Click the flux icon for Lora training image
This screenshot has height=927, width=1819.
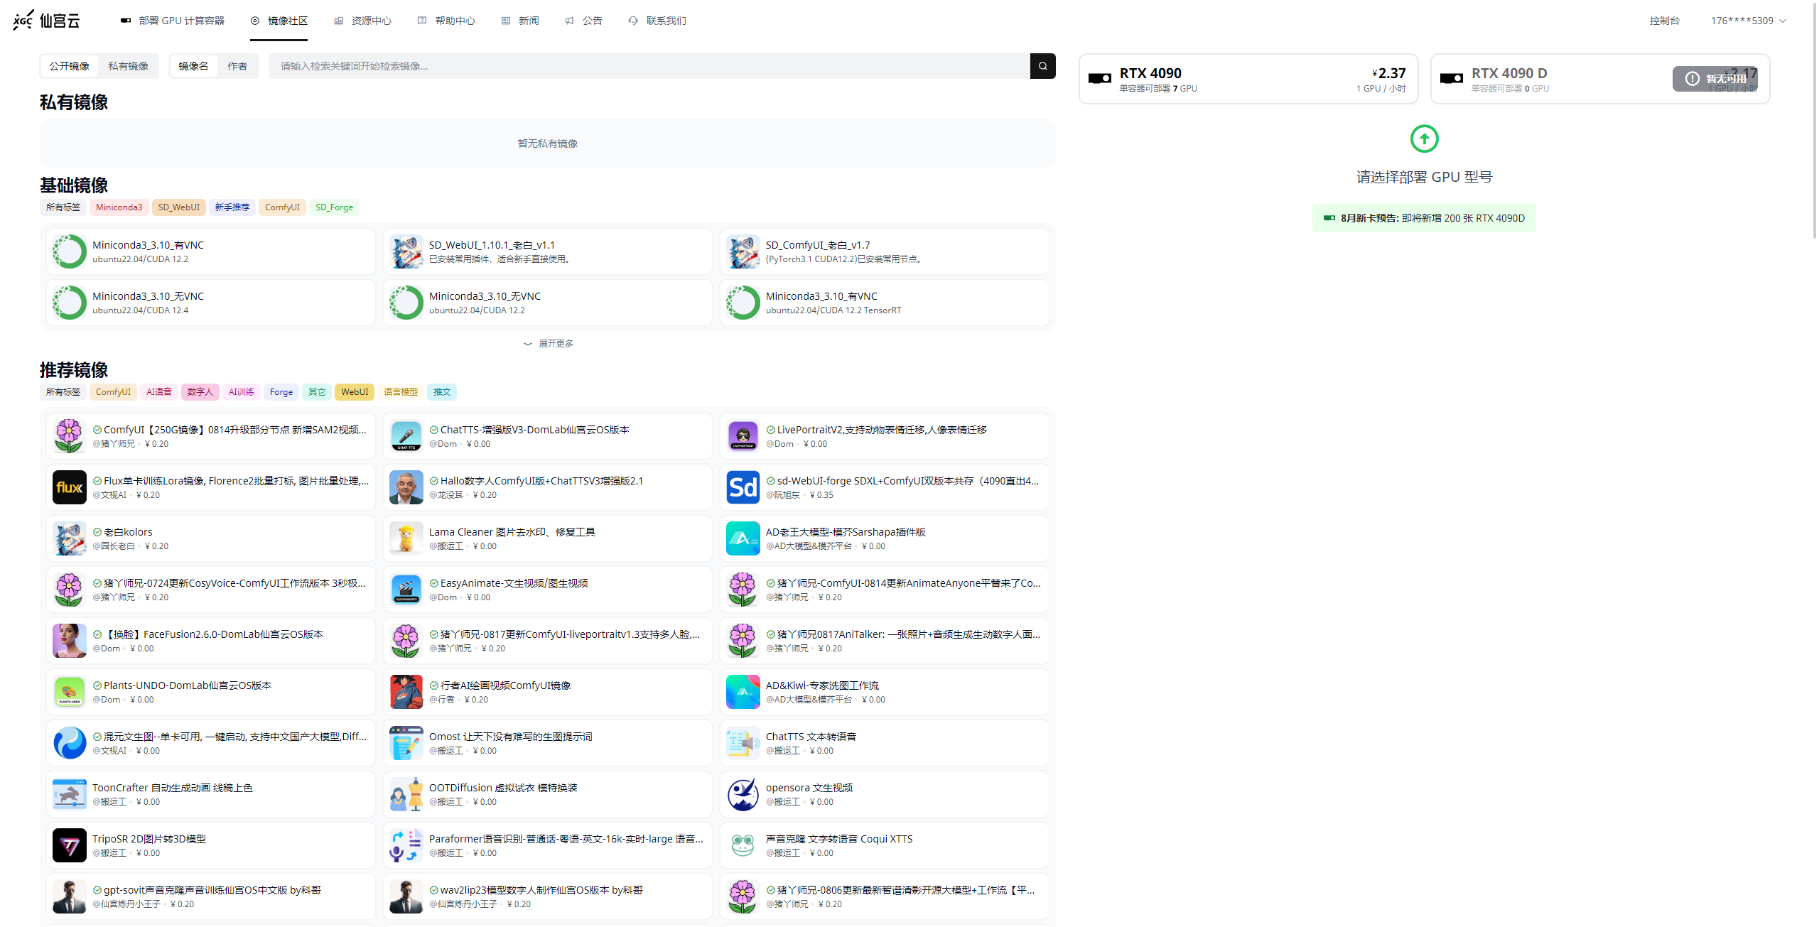(x=70, y=487)
